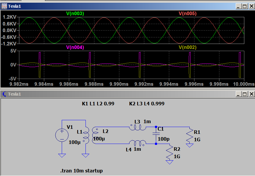Click the .tran 10m startup directive
The image size is (255, 176).
click(82, 171)
